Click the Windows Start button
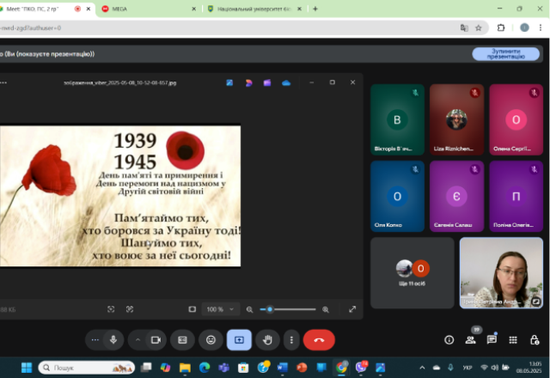The width and height of the screenshot is (550, 378). coord(26,368)
